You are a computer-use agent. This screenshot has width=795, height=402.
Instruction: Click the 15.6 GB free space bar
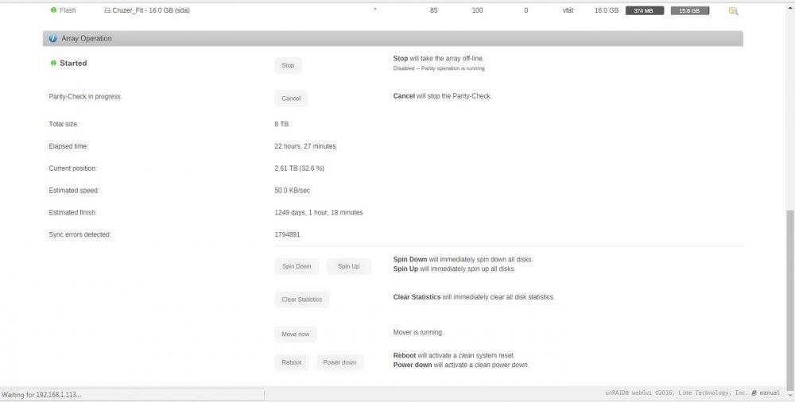pyautogui.click(x=689, y=10)
